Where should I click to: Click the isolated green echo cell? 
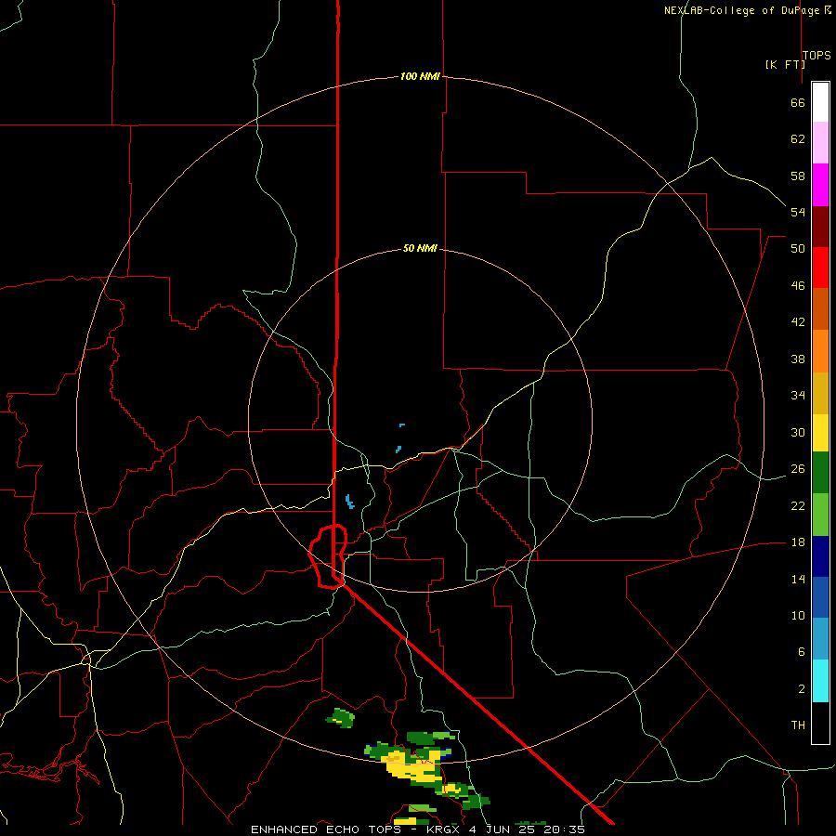[x=340, y=718]
